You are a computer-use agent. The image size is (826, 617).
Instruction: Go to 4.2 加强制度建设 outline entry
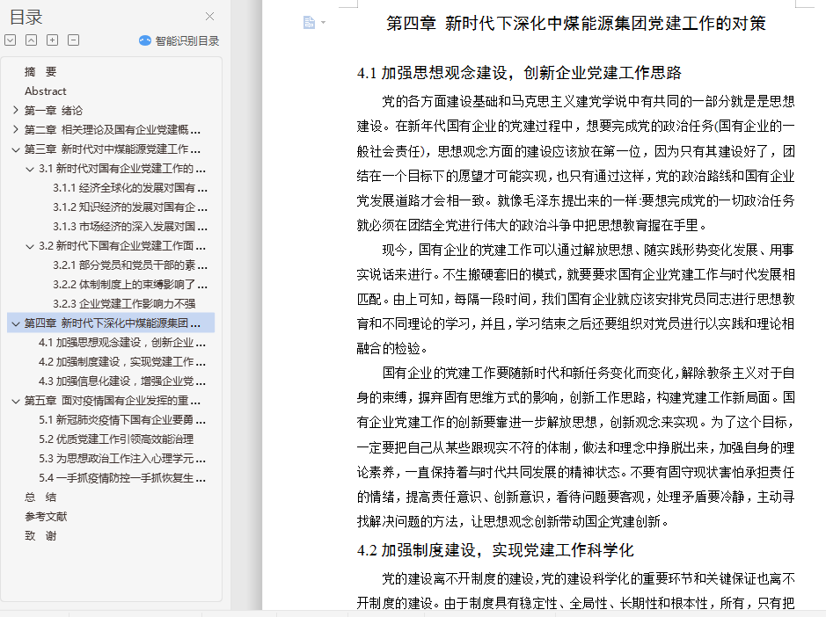[122, 361]
